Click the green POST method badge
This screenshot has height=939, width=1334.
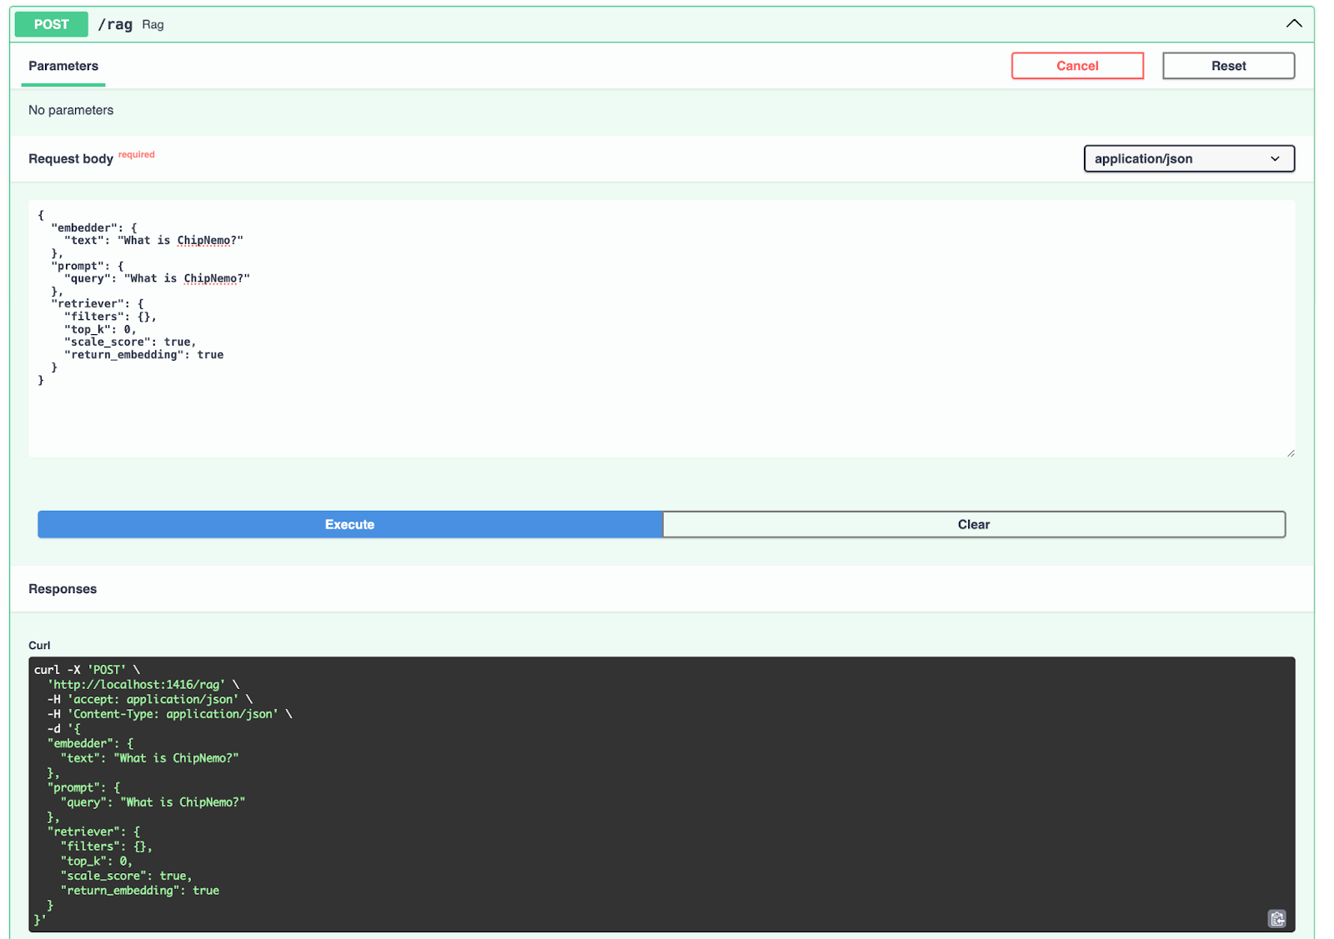click(51, 24)
